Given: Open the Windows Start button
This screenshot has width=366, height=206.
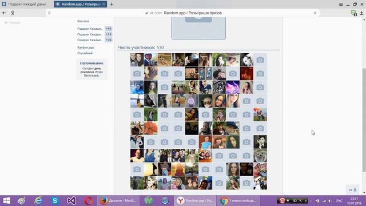Looking at the screenshot, I should pos(6,201).
